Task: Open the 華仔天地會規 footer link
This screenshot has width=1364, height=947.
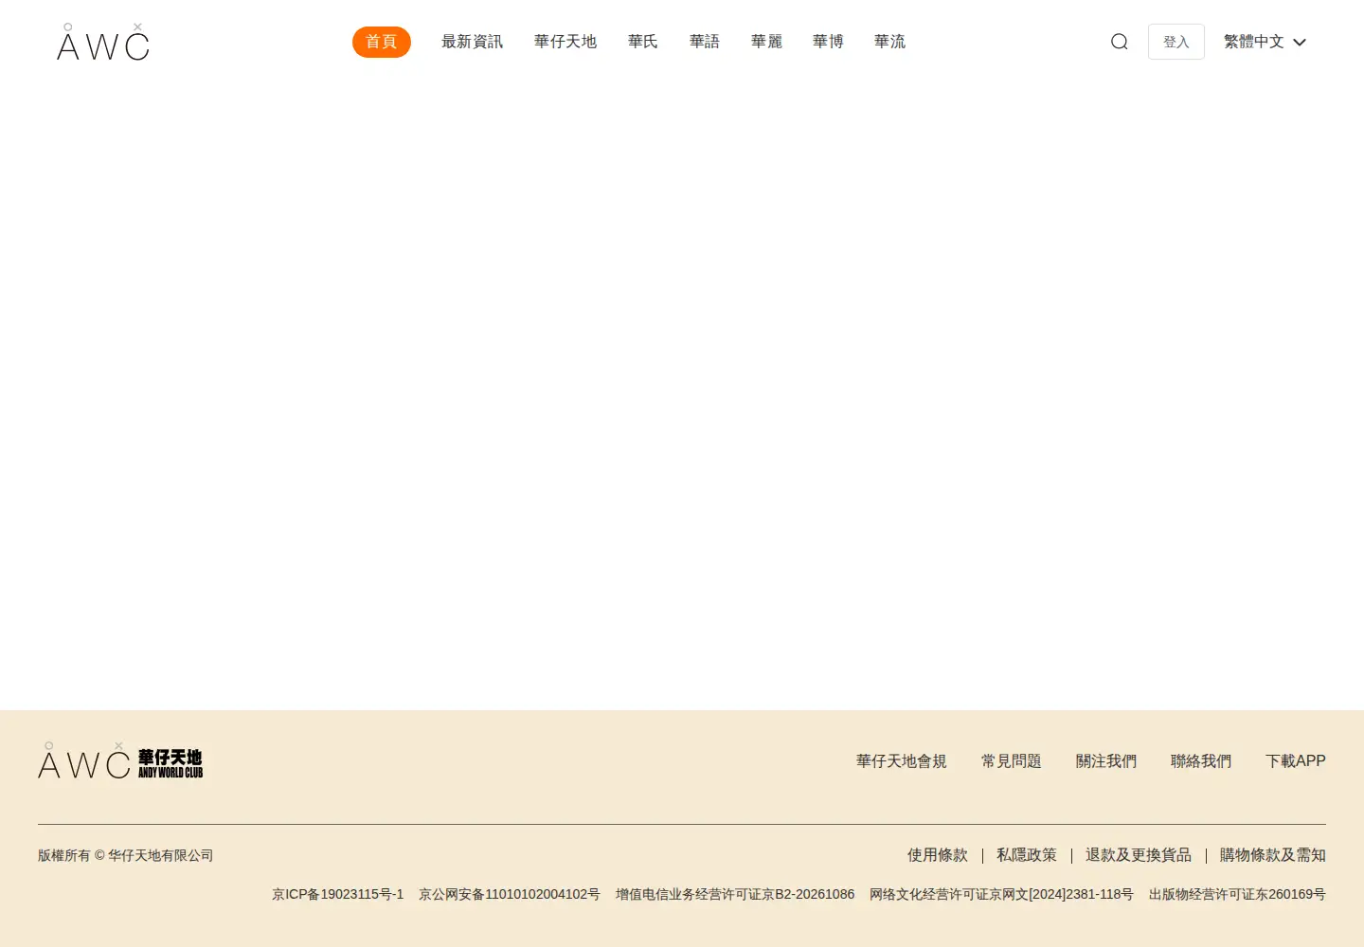Action: [x=902, y=761]
